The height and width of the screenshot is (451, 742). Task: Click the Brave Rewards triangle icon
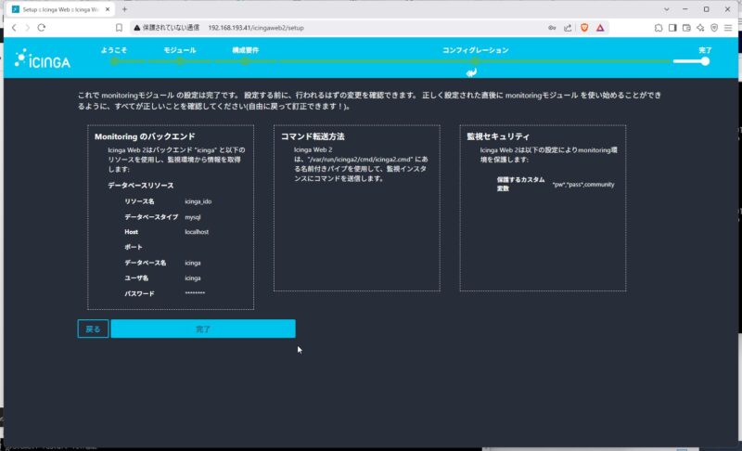point(600,28)
